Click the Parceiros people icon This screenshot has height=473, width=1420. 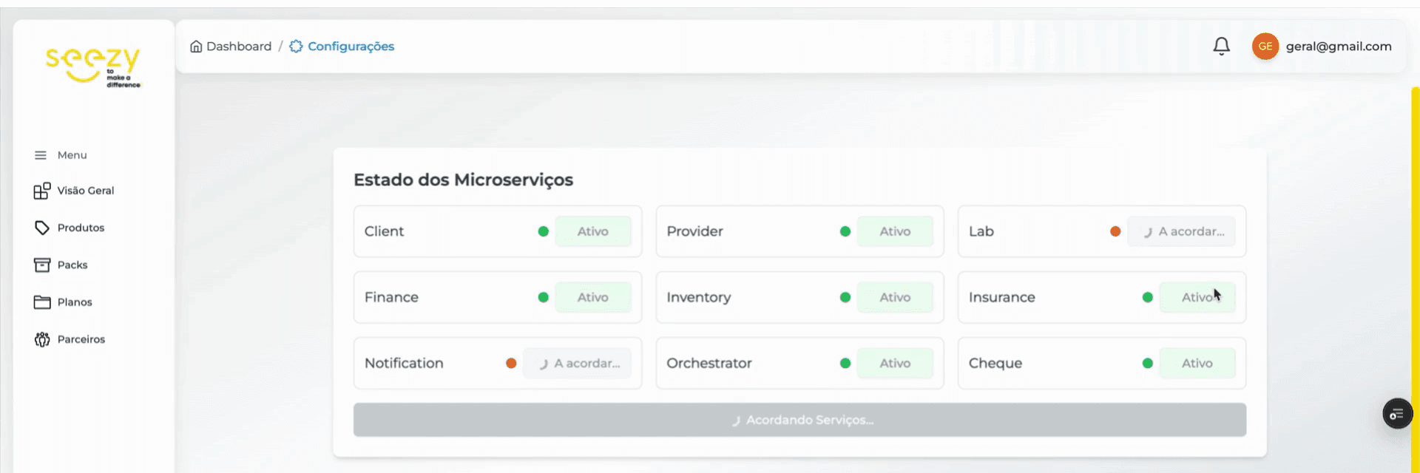pos(42,339)
